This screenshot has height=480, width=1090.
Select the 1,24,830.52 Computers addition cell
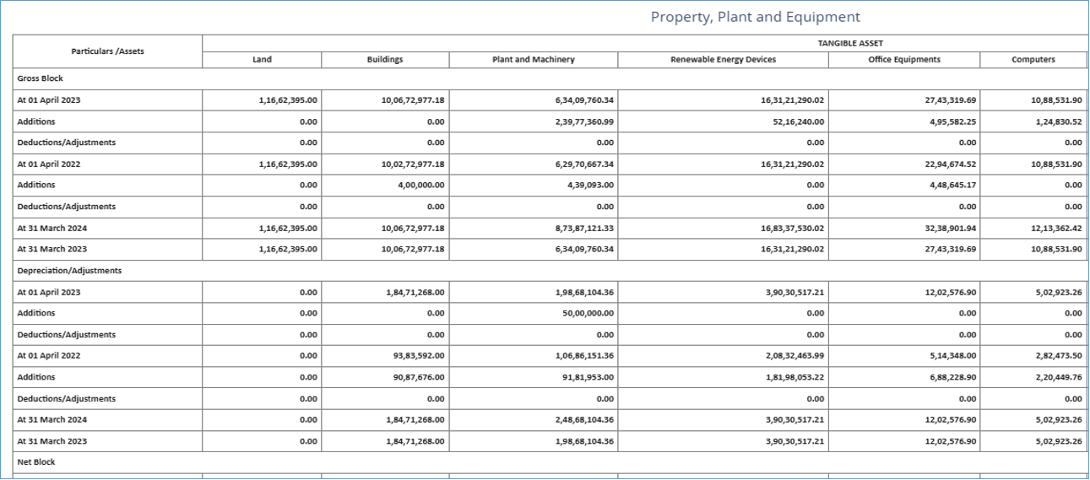click(1056, 121)
